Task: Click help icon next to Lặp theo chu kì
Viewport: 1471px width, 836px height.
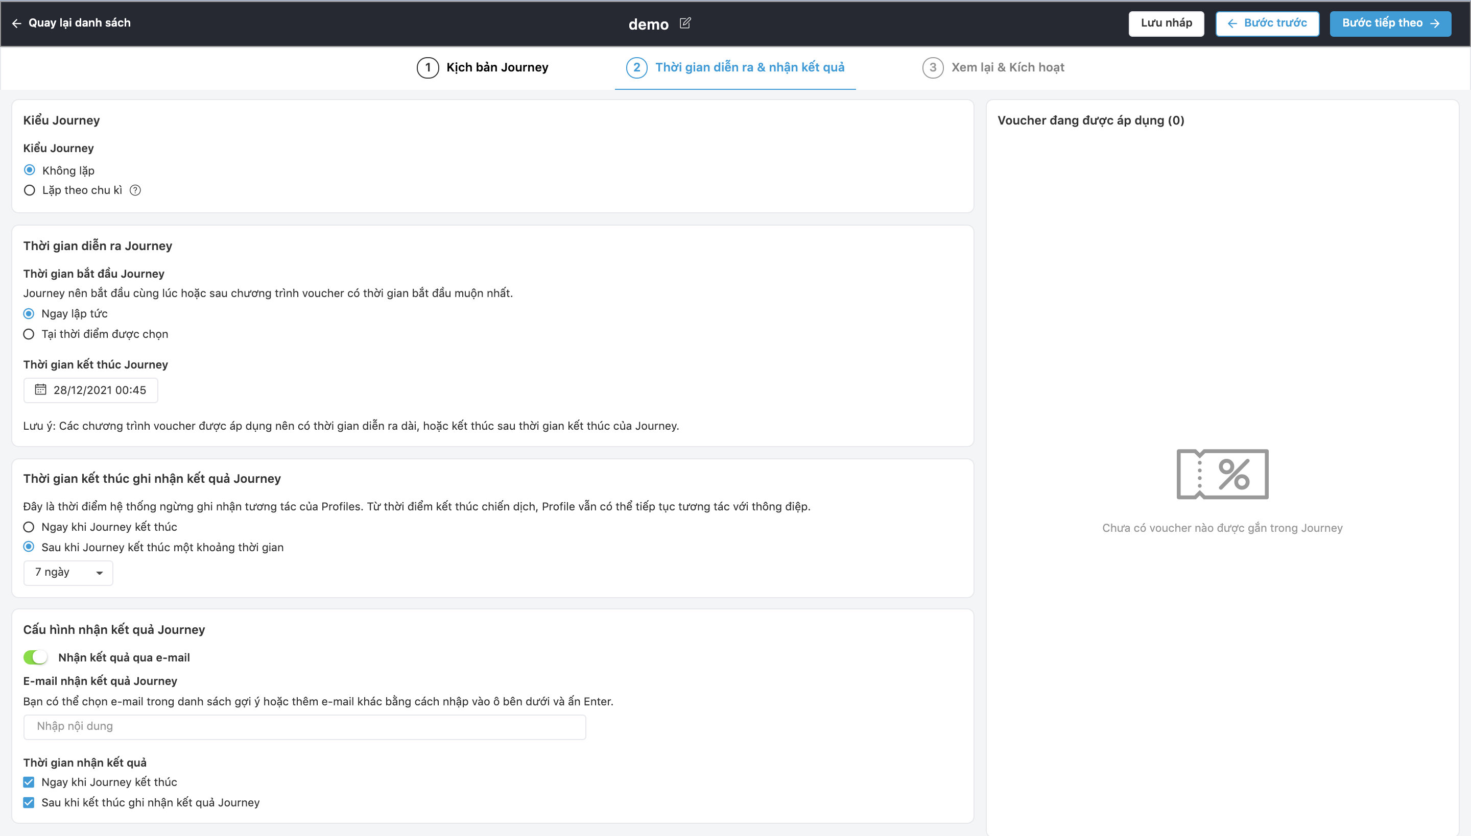Action: (x=135, y=190)
